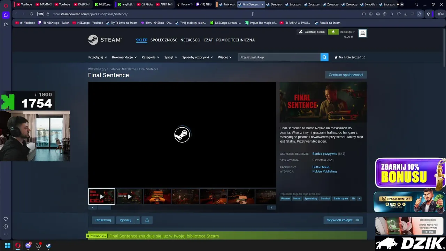The image size is (446, 251).
Task: Switch to the Koty w Th browser tab
Action: (185, 5)
